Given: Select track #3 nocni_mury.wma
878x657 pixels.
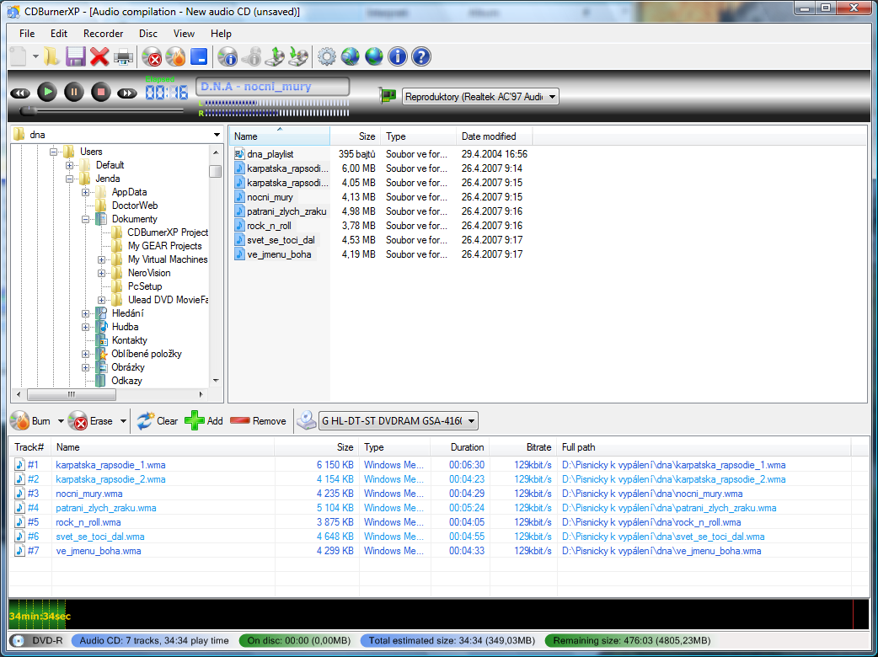Looking at the screenshot, I should click(438, 494).
